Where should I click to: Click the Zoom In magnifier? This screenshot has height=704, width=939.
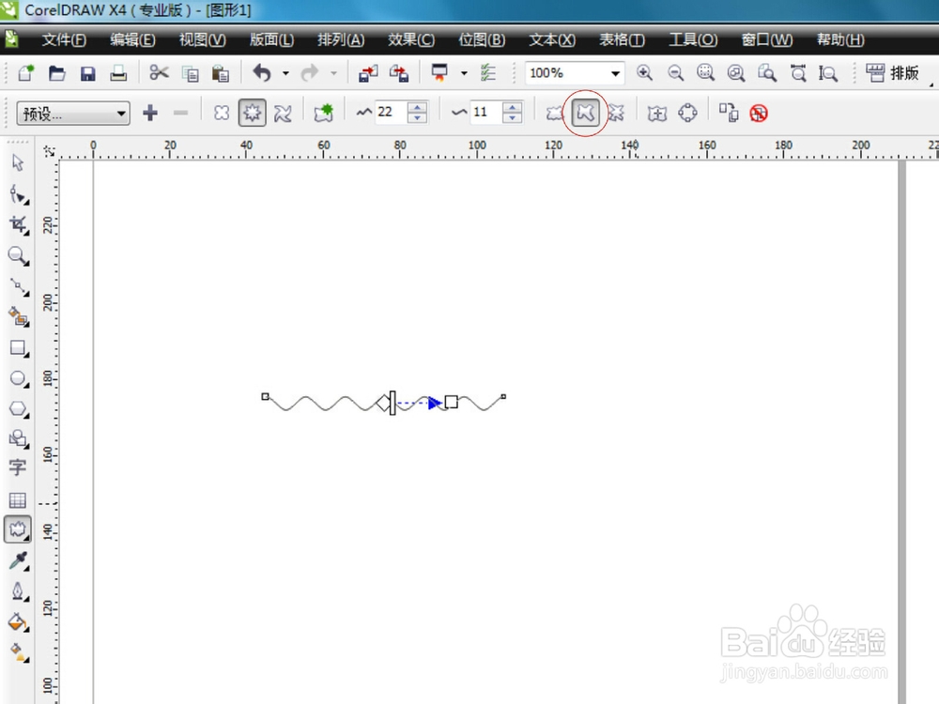pyautogui.click(x=644, y=73)
